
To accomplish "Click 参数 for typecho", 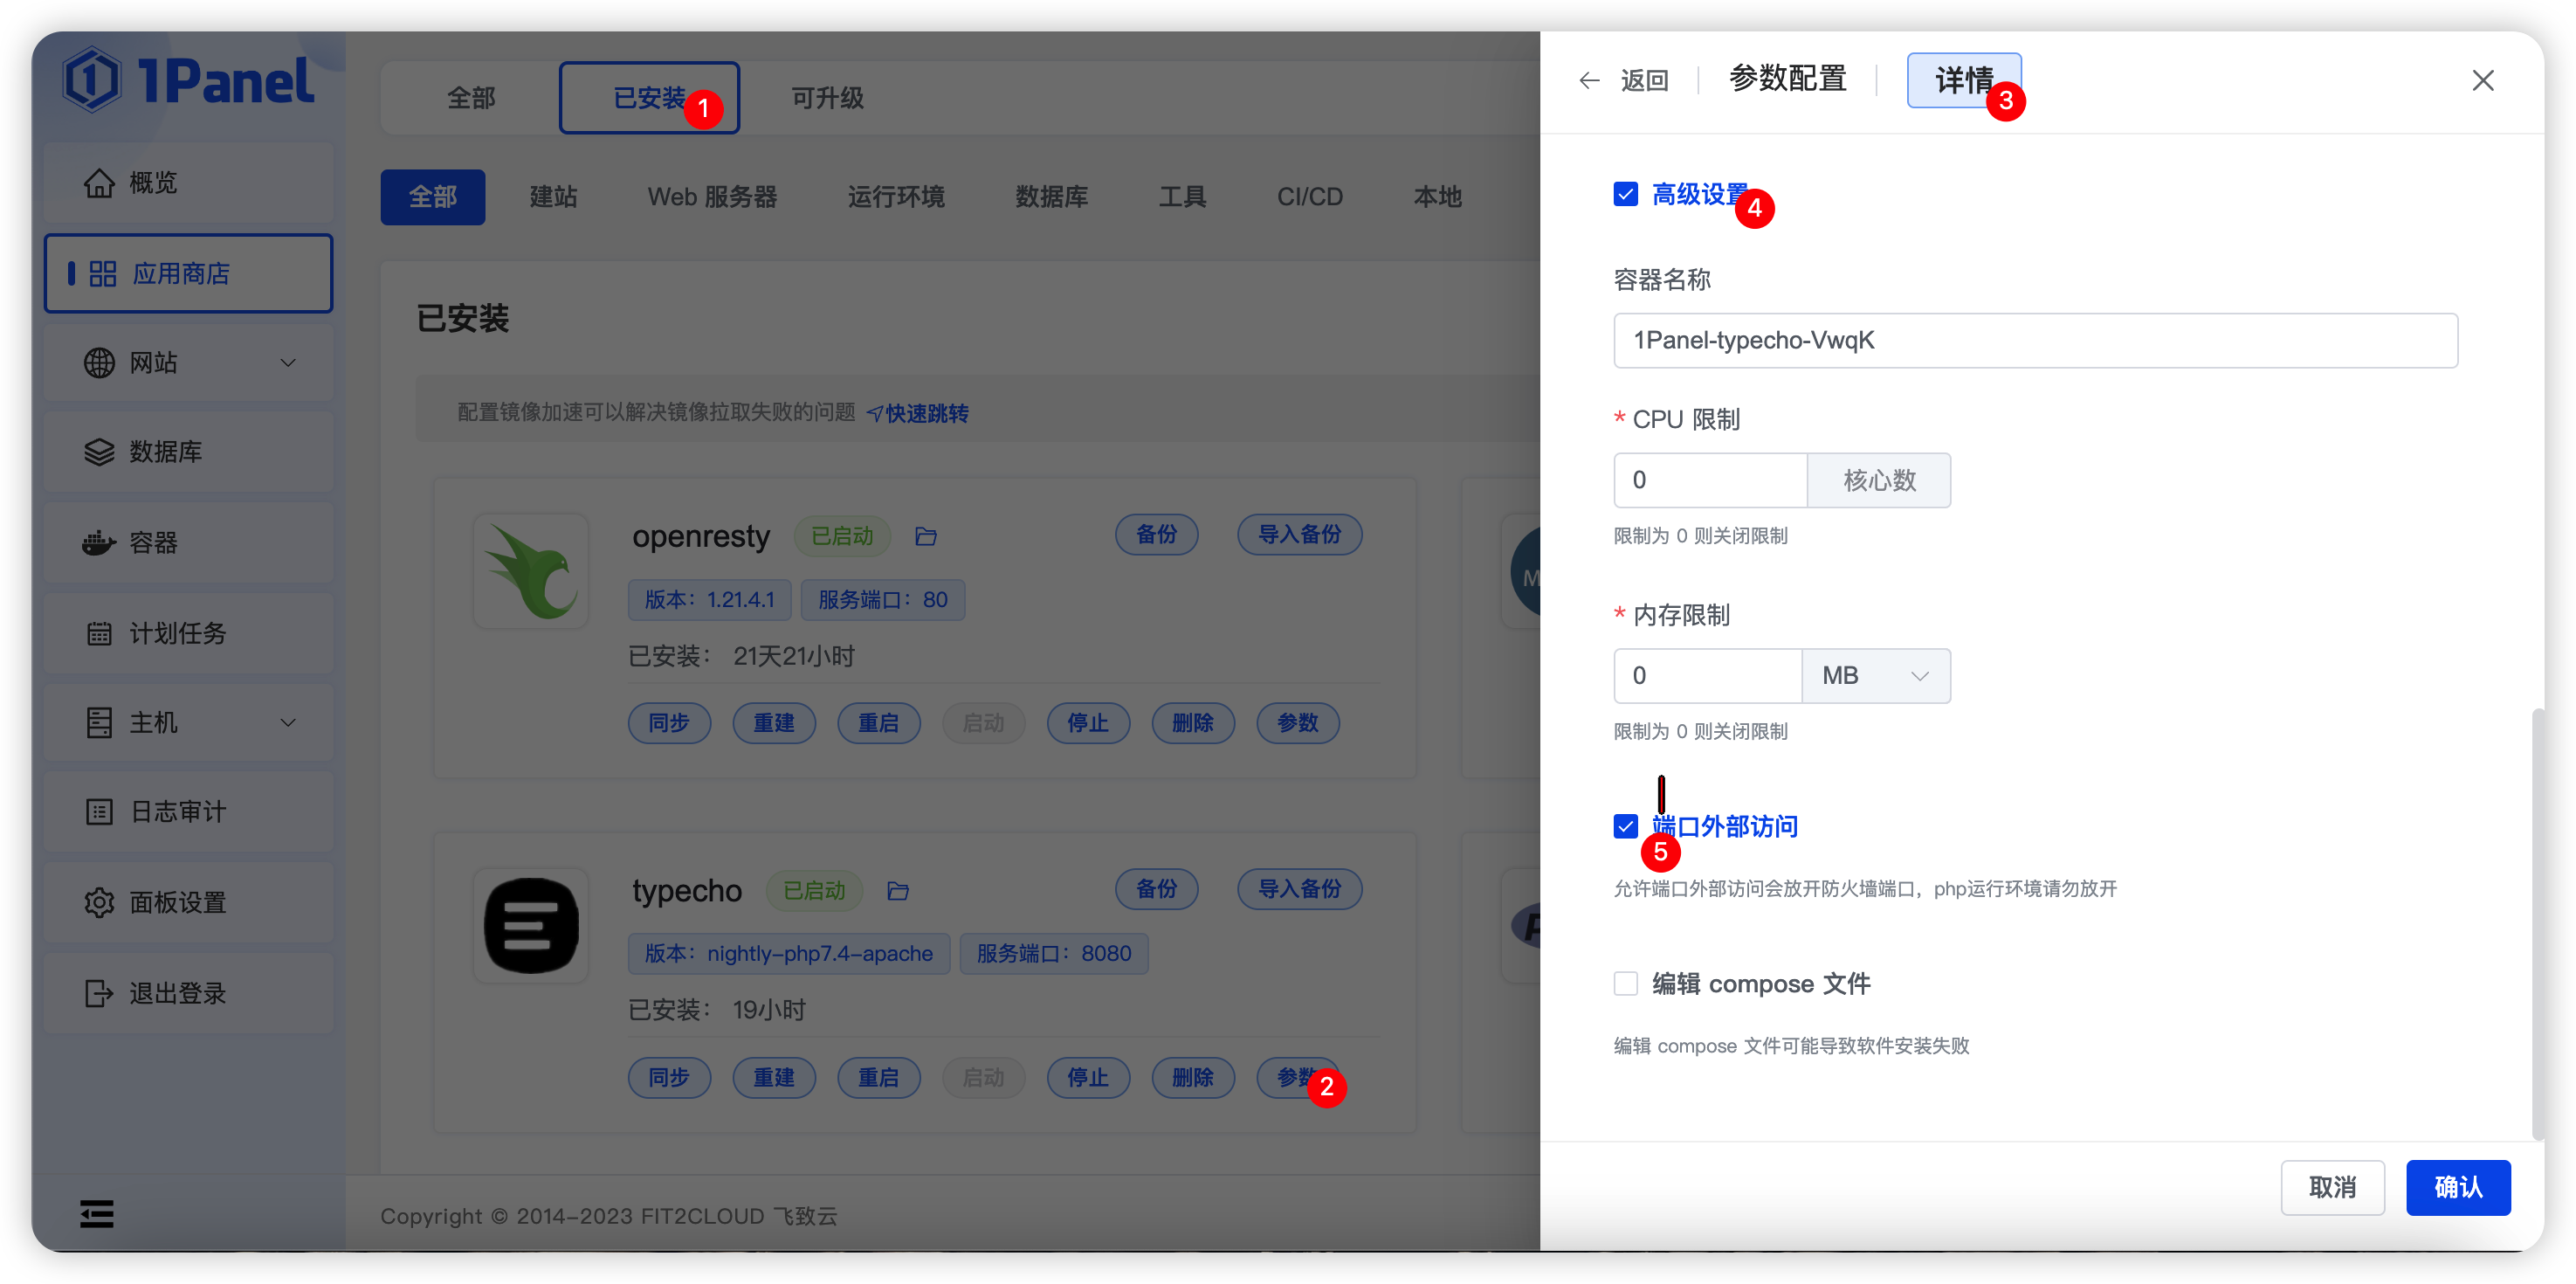I will tap(1298, 1078).
